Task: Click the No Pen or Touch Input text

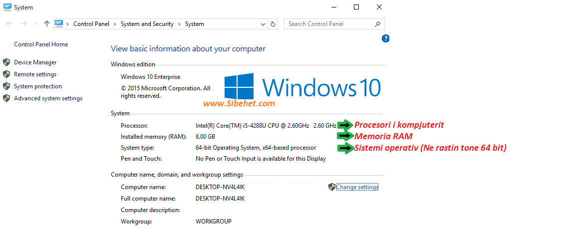Action: click(x=261, y=159)
